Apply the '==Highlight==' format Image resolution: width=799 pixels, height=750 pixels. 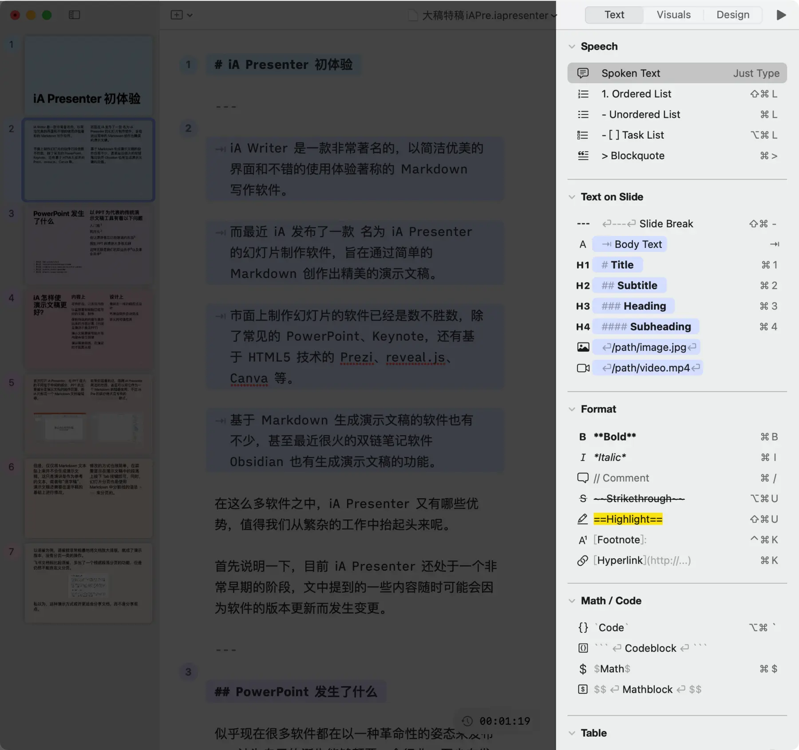(628, 519)
